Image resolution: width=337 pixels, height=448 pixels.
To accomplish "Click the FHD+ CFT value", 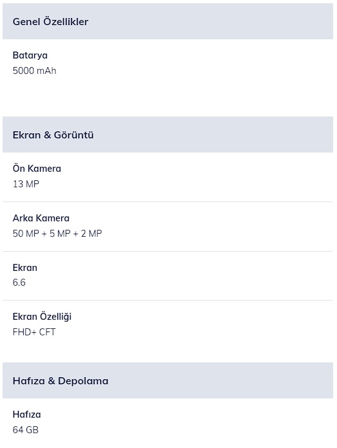I will 34,331.
